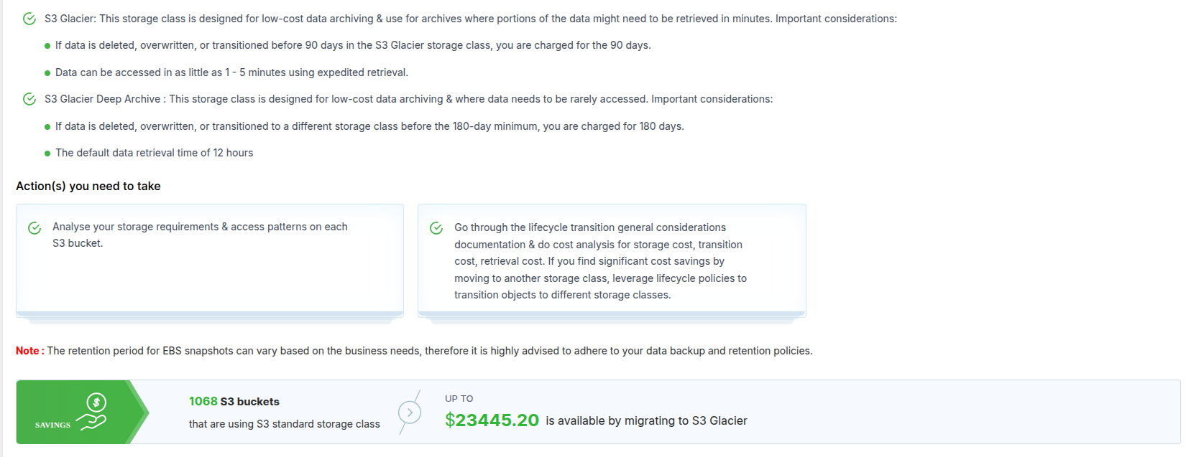Viewport: 1191px width, 457px height.
Task: Click the S3 standard storage class text
Action: click(x=284, y=424)
